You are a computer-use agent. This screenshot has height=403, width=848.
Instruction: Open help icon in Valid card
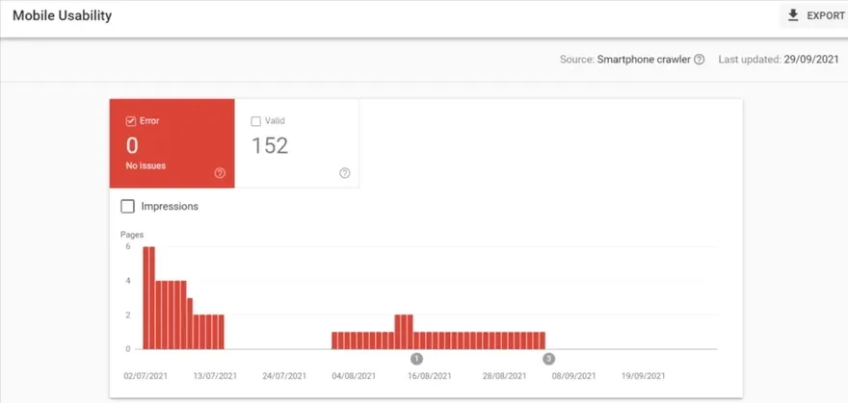coord(345,173)
